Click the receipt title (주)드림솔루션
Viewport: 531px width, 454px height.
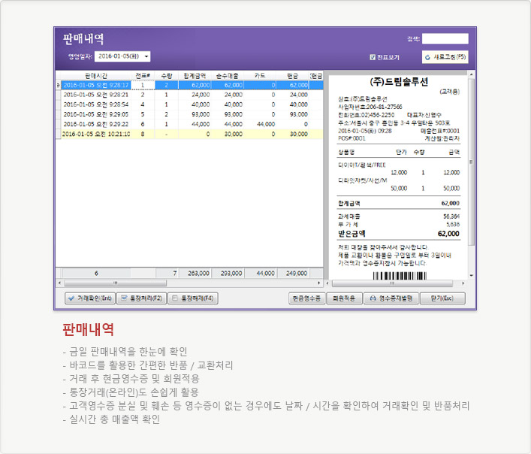(x=399, y=82)
